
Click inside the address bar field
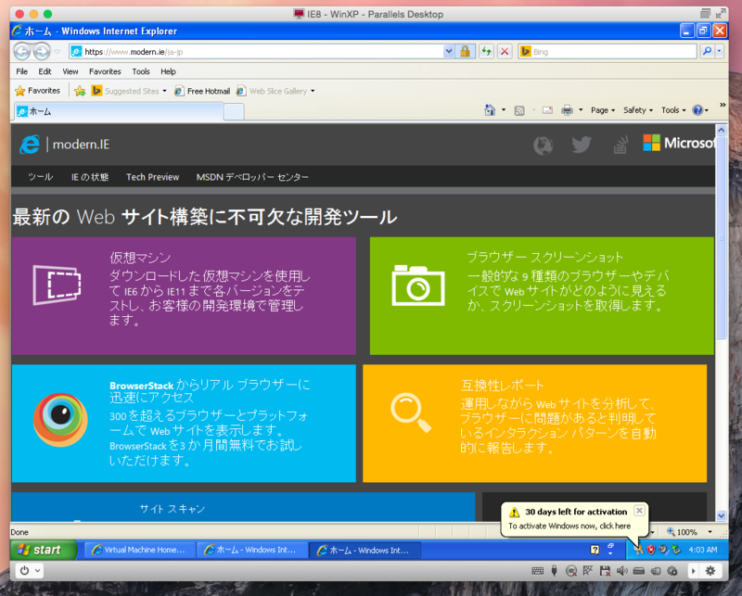coord(232,51)
